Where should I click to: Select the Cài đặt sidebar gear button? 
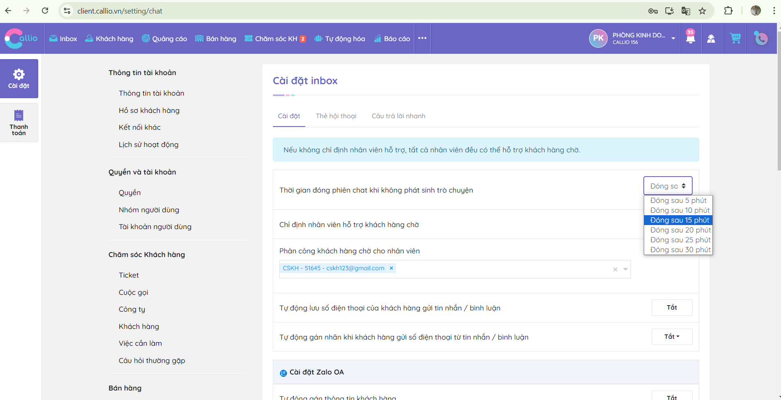tap(19, 78)
